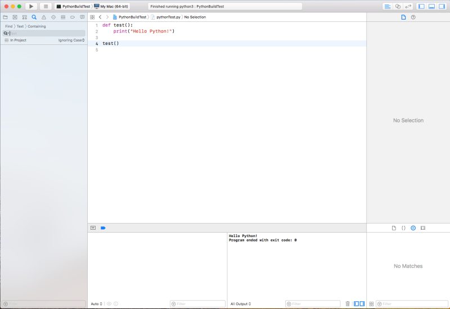Viewport: 450px width, 309px height.
Task: Run the PythonBuildTest scheme with Play button
Action: 31,6
